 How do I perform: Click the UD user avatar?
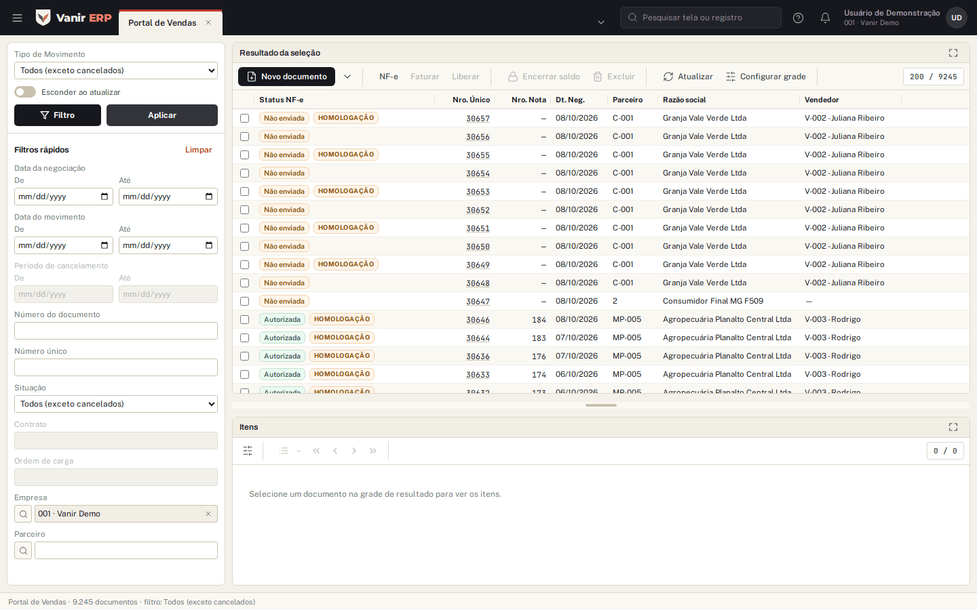point(957,18)
